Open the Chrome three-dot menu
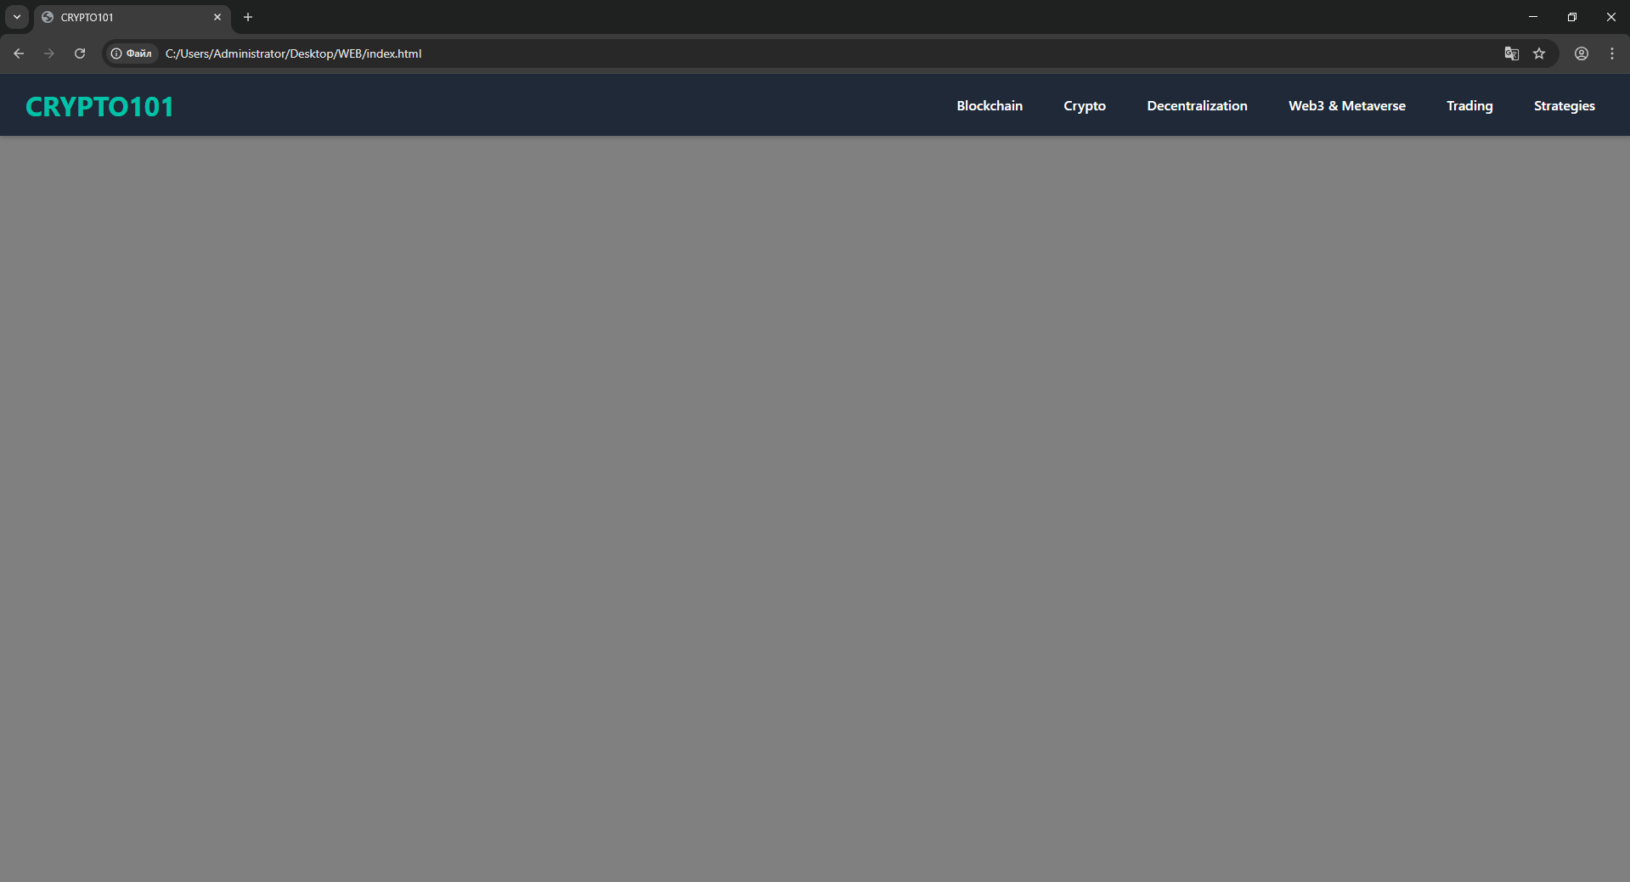 (x=1612, y=53)
